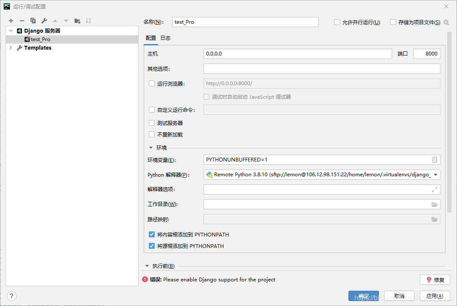Enable allow parallel run checkbox

[x=337, y=22]
